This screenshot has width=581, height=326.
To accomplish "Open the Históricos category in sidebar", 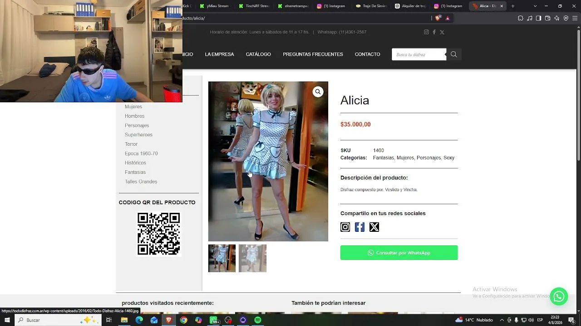I will pos(135,163).
